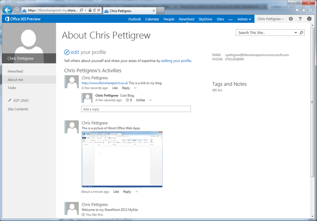
Task: Open Outlook from the top navigation
Action: pos(134,19)
